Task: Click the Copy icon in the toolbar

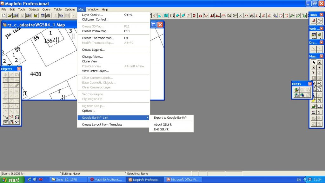Action: [x=61, y=15]
